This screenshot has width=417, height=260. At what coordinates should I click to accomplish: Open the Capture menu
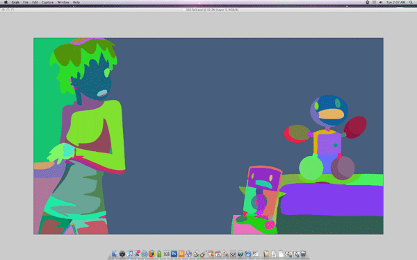[x=47, y=2]
